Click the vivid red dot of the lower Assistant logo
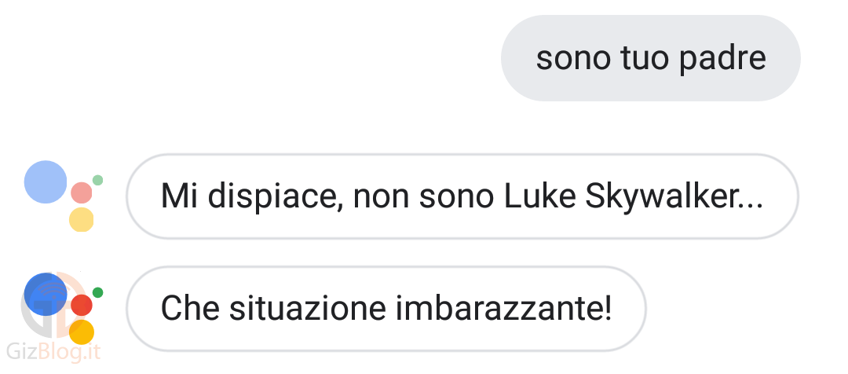This screenshot has width=848, height=374. pos(82,306)
